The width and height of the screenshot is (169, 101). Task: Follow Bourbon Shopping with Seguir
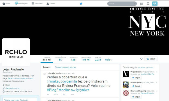click(136, 97)
